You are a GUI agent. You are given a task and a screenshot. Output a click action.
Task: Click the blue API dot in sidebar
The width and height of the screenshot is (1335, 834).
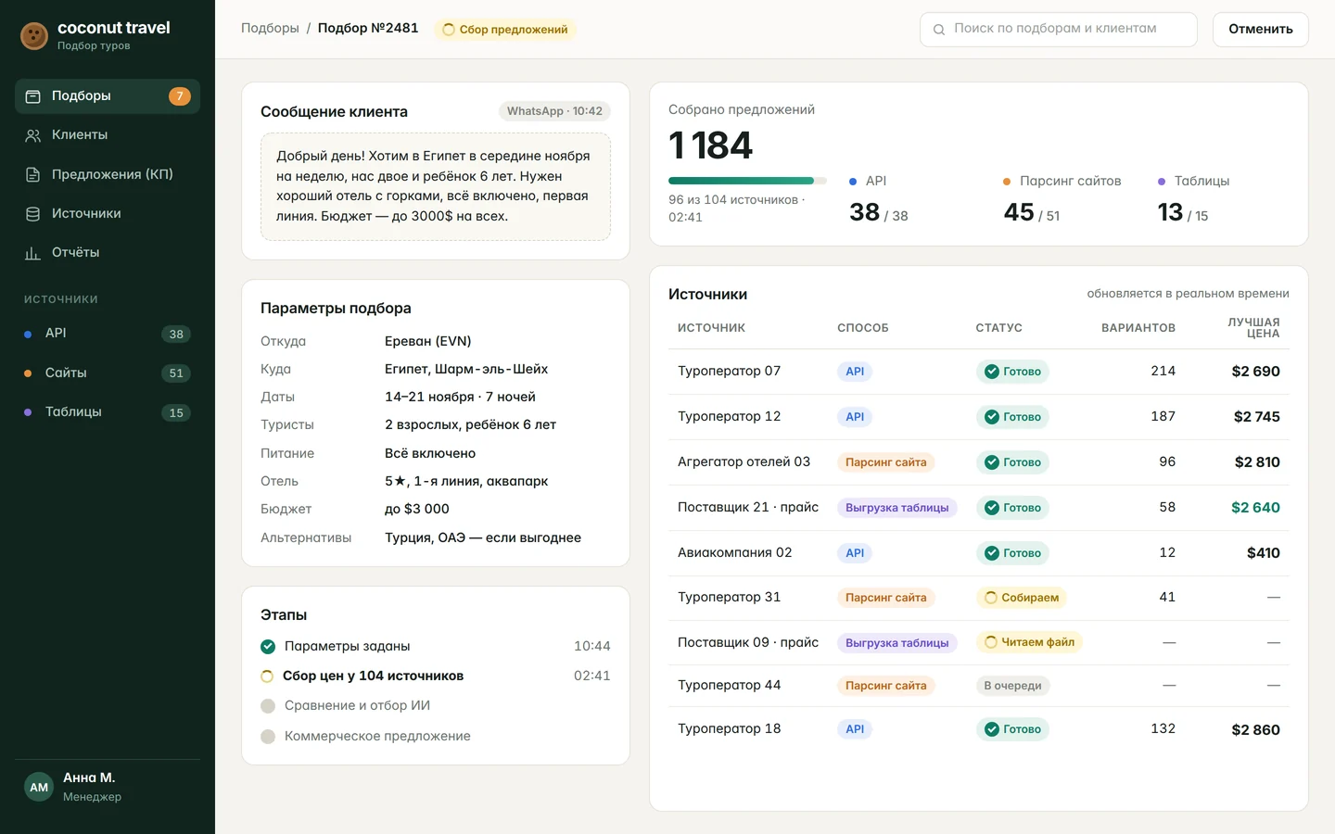(28, 334)
